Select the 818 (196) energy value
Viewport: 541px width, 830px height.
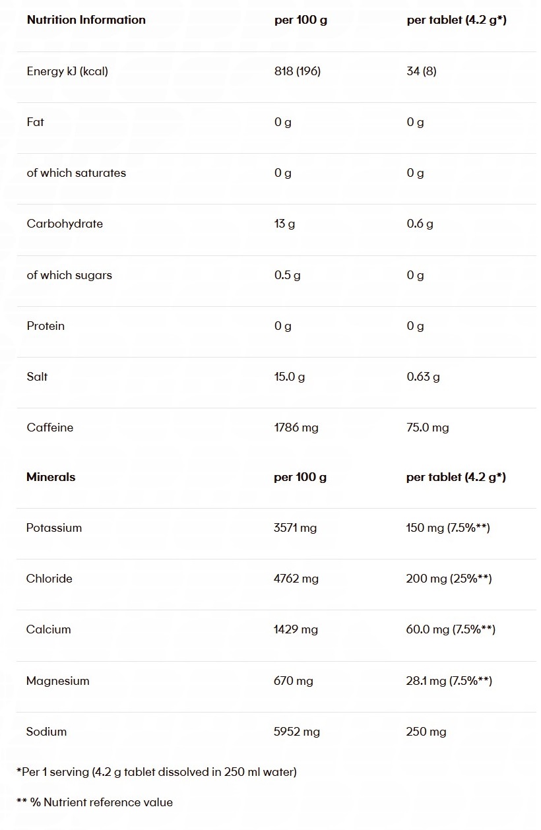[x=298, y=71]
